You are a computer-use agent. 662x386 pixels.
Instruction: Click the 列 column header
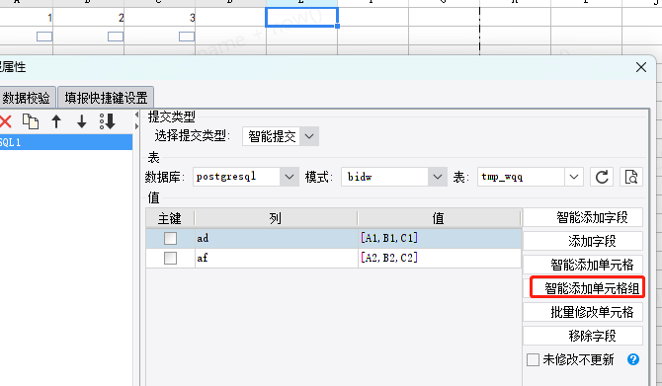coord(276,218)
